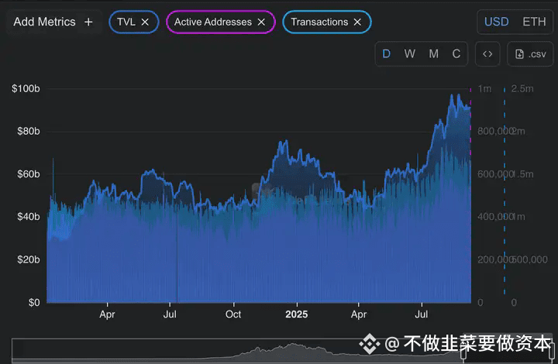
Task: Select the TVL metric chip
Action: [x=133, y=22]
